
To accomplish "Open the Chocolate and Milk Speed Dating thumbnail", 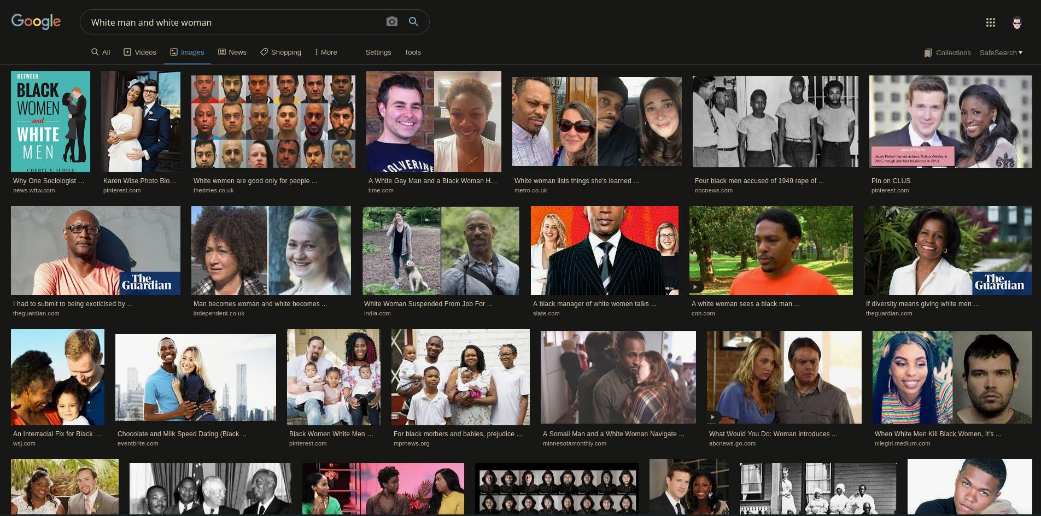I will click(195, 377).
